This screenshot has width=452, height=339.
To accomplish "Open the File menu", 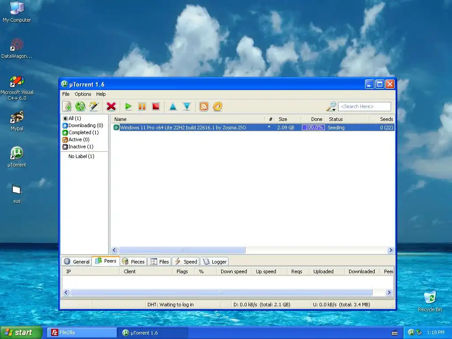I will (x=66, y=94).
